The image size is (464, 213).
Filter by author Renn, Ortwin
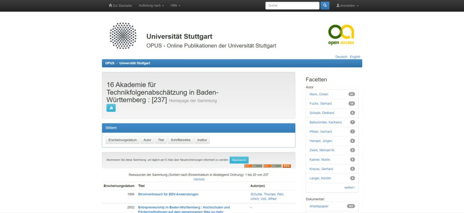pos(319,94)
